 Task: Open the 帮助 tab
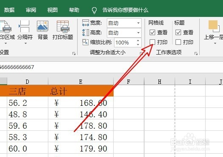[74, 10]
